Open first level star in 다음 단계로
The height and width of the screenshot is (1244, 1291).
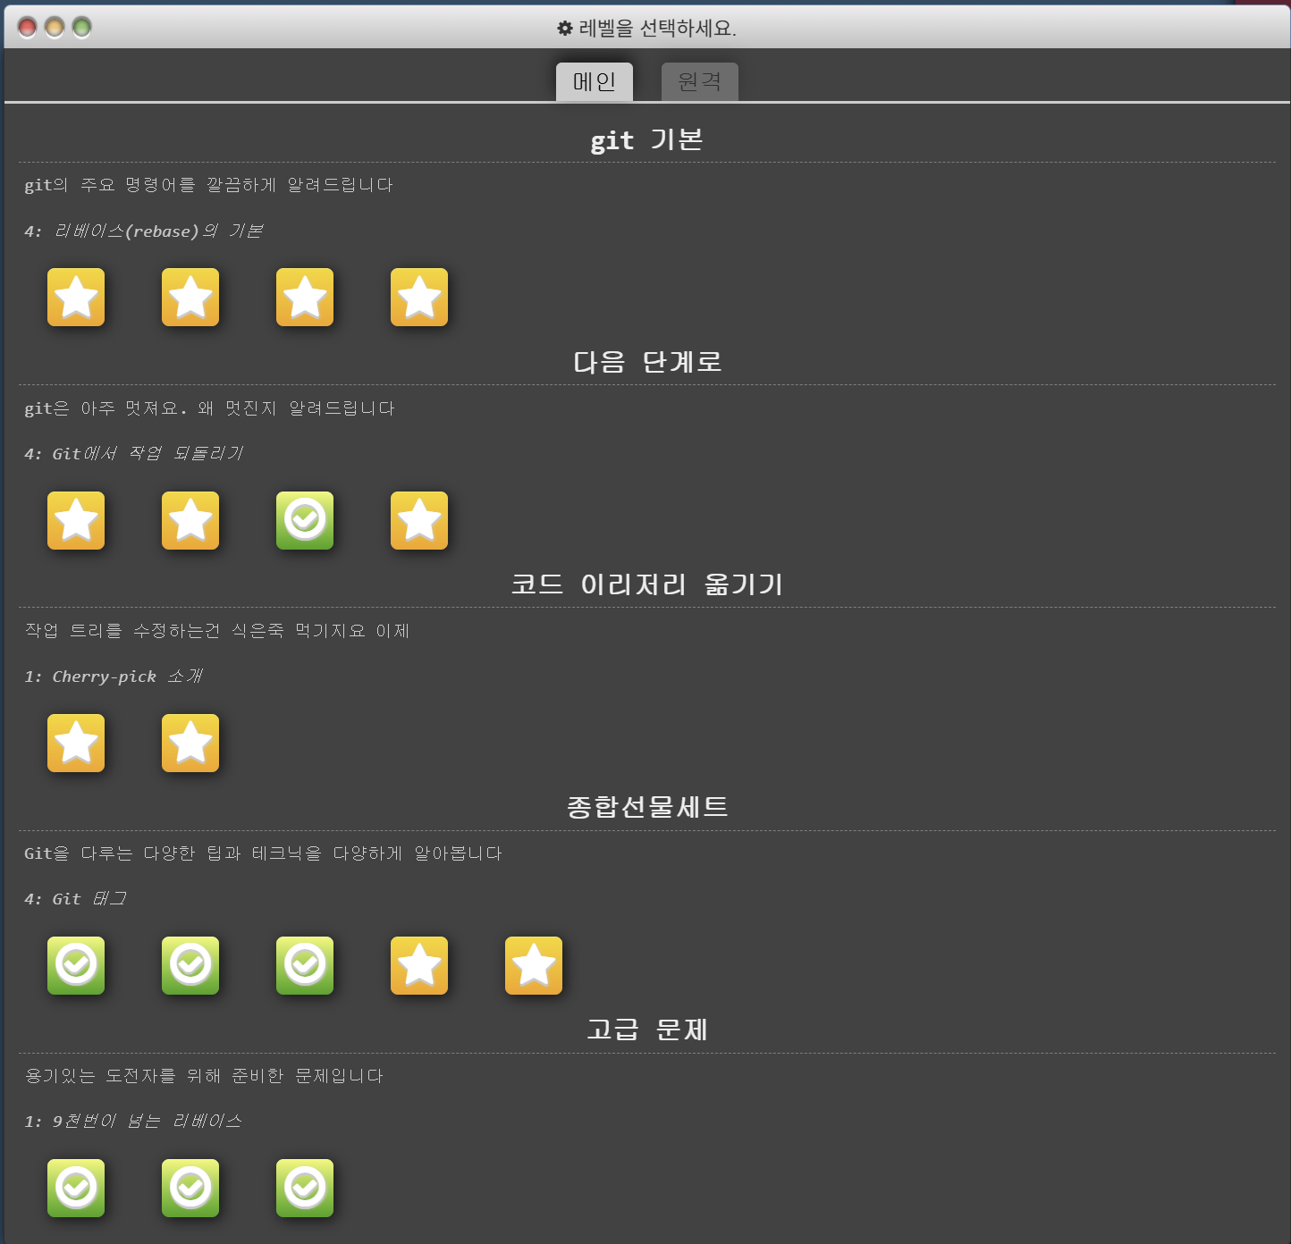click(76, 520)
